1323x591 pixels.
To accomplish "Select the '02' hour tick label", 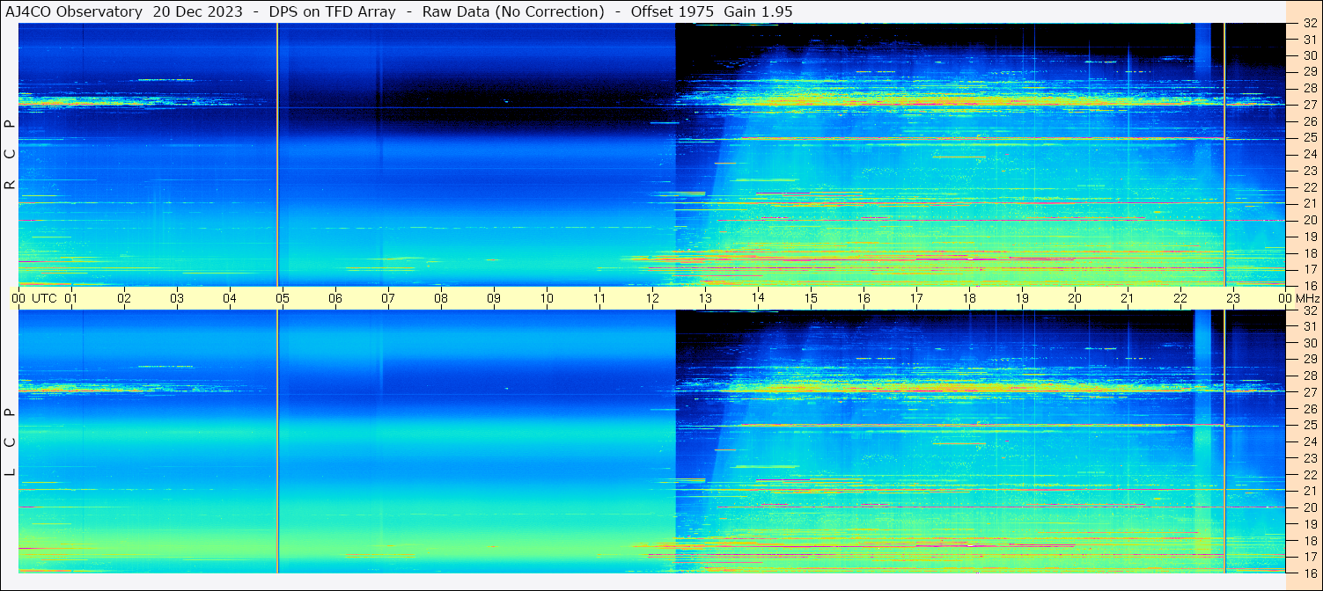I will click(124, 298).
